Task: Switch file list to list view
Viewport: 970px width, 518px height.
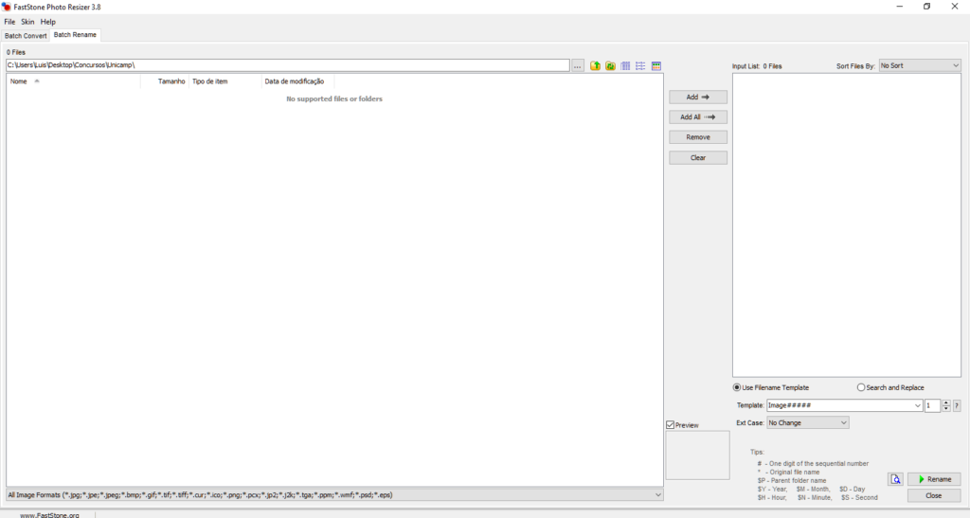Action: [x=640, y=65]
